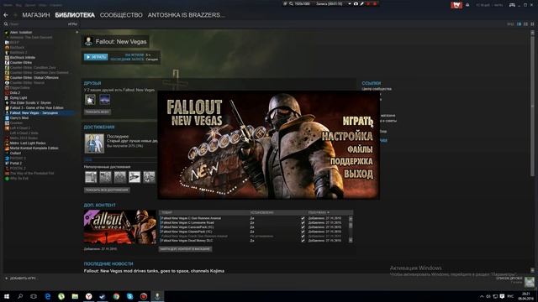
Task: Select Counter-Strike: Global Offensive in the list
Action: pyautogui.click(x=34, y=78)
